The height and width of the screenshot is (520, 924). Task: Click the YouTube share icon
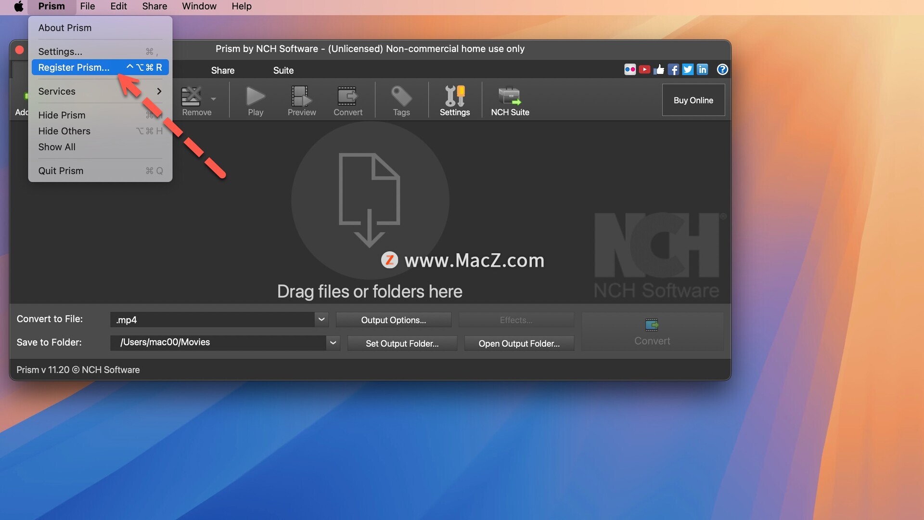tap(644, 69)
